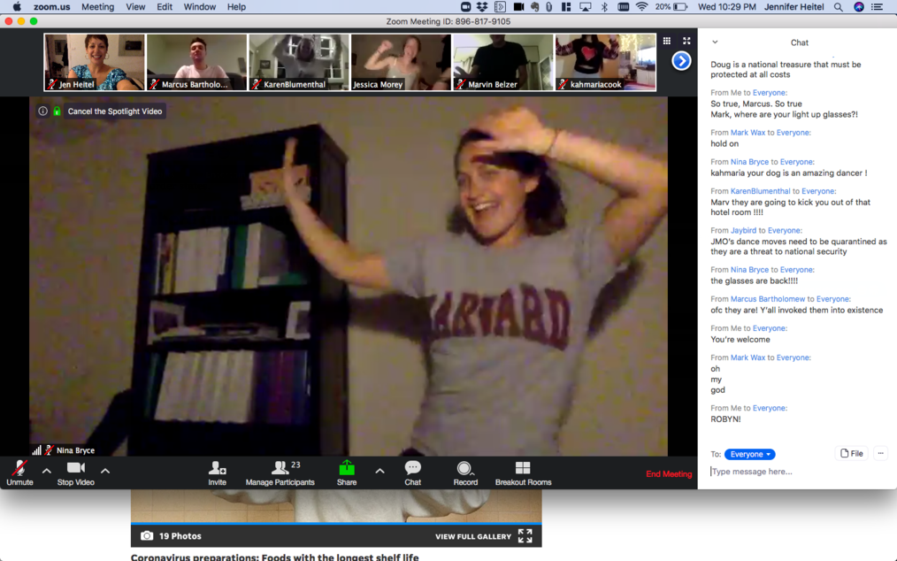Open Breakout Rooms
897x561 pixels.
(523, 473)
